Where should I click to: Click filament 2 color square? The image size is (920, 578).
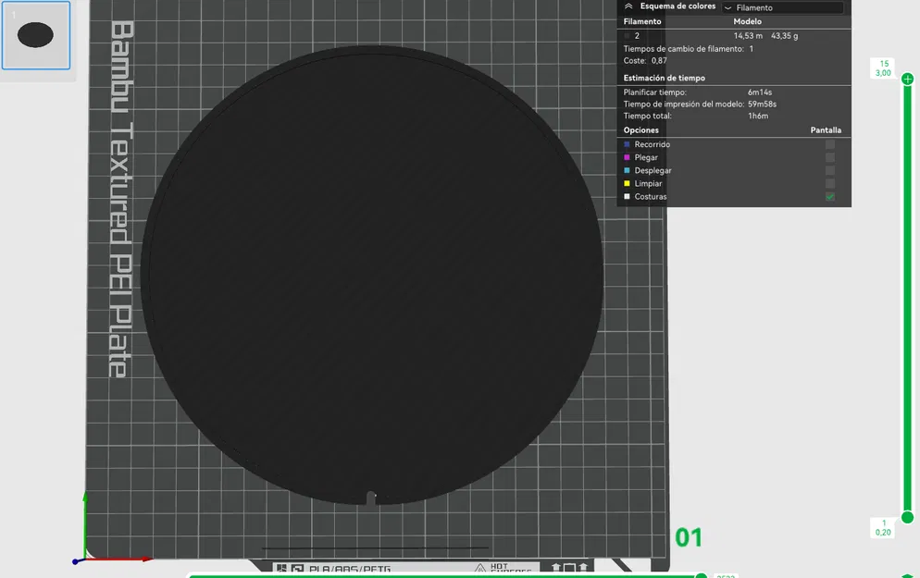point(627,36)
